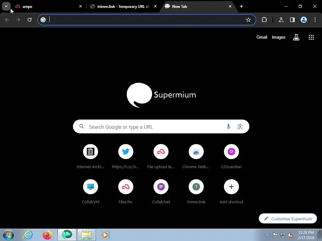322x241 pixels.
Task: Click the muted volume tray icon
Action: pyautogui.click(x=290, y=235)
